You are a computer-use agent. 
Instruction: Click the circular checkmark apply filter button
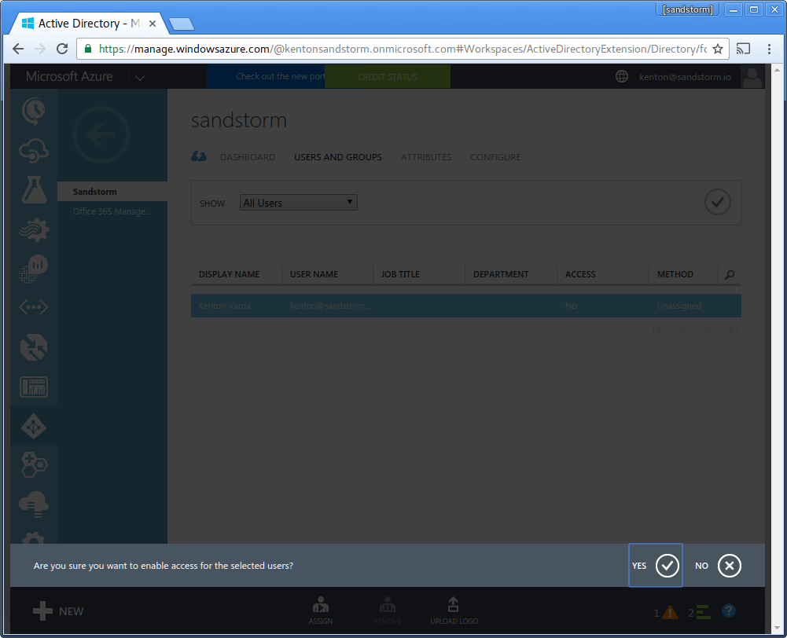(717, 202)
